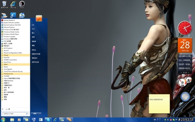Open Pictures (圖片) in Start menu
Screen dimensions: 195x122
[33, 33]
